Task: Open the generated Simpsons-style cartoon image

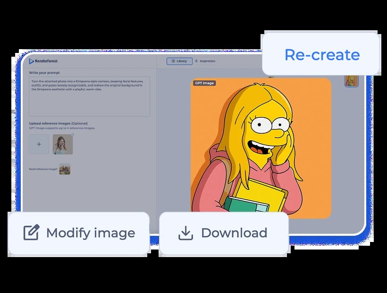Action: click(261, 147)
